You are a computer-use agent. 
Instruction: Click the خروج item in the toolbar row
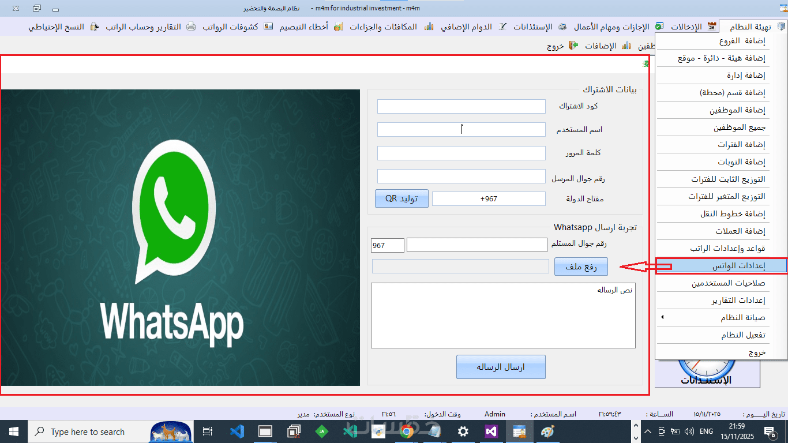[563, 45]
